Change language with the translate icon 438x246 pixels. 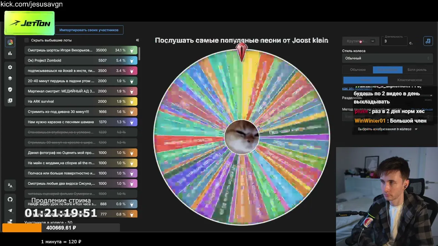coord(10,186)
